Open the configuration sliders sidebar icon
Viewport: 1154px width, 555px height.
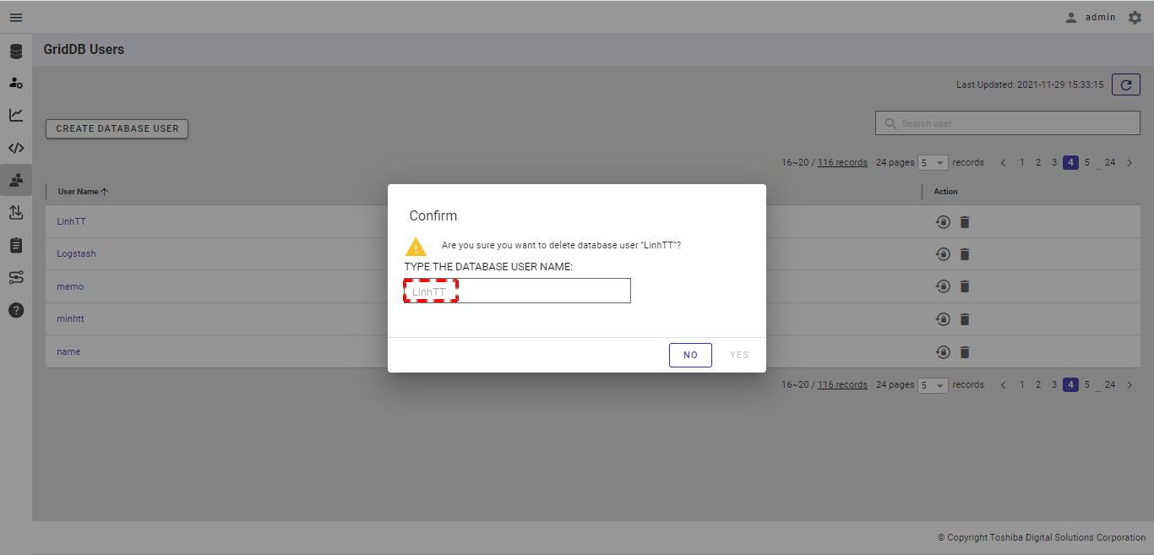click(16, 277)
